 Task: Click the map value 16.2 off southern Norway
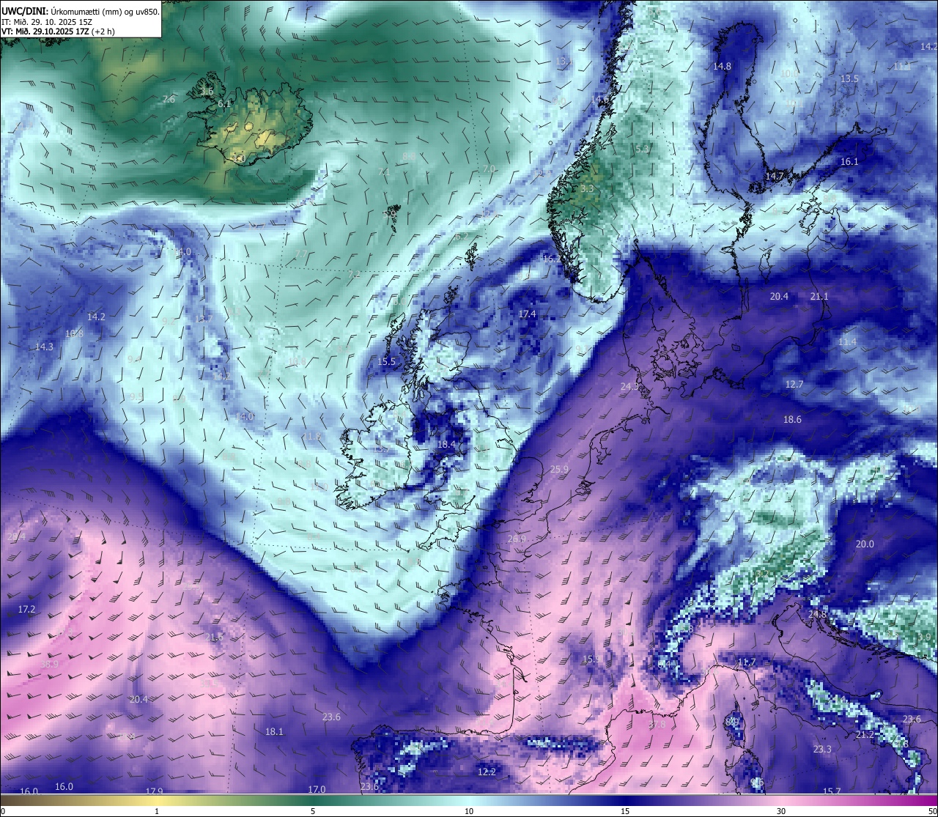(552, 259)
